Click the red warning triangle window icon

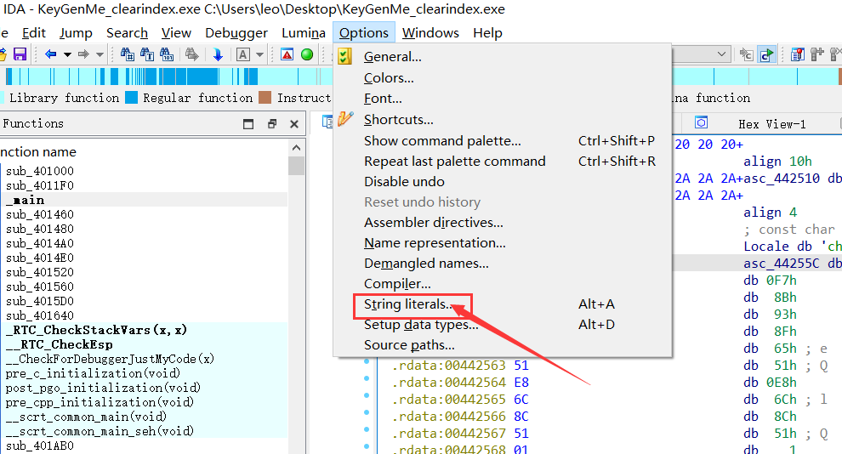coord(287,54)
